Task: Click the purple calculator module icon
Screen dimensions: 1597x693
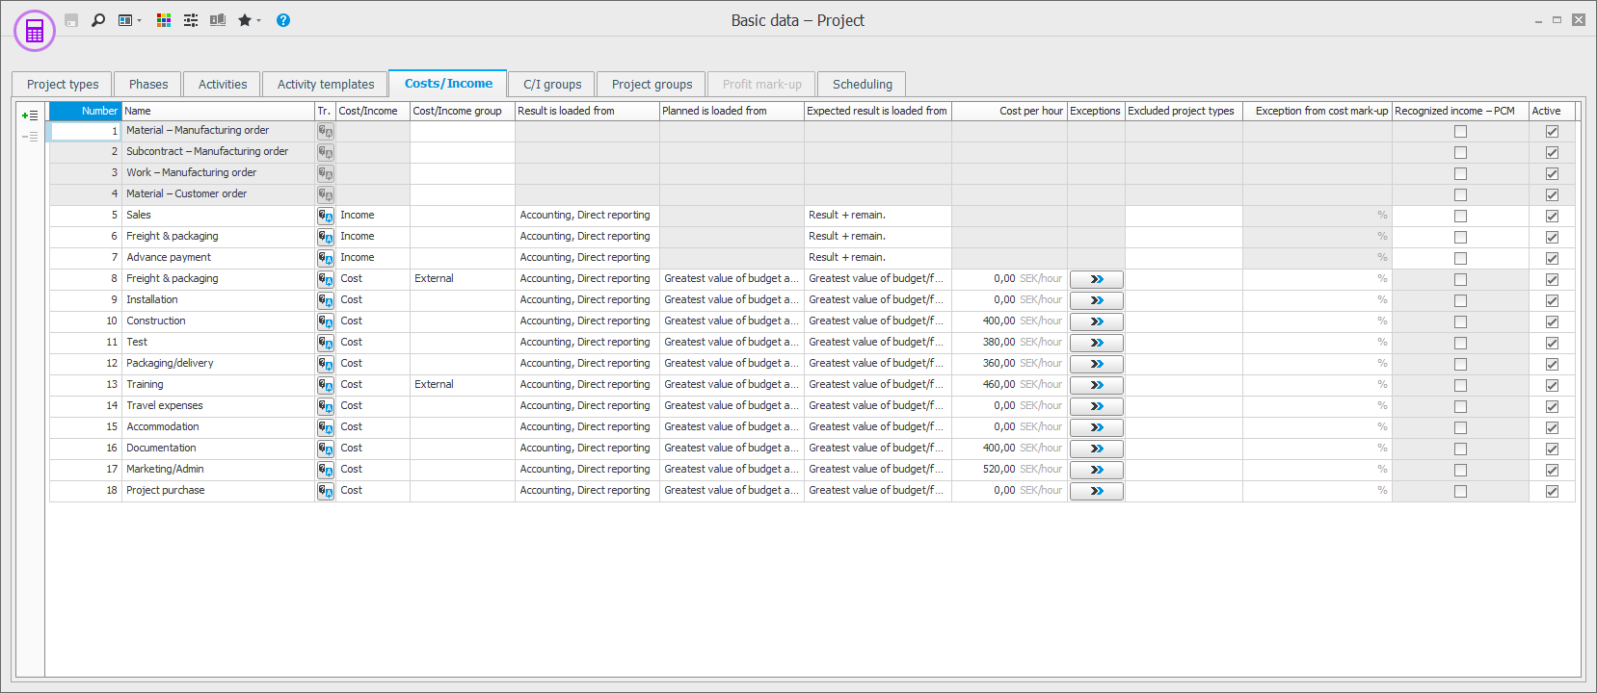Action: coord(35,32)
